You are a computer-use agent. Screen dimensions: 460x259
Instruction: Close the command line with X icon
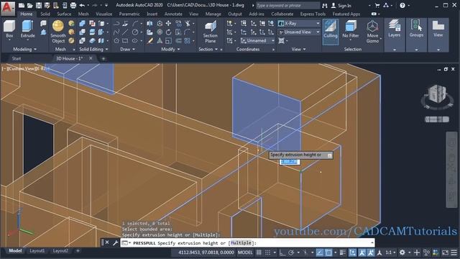pyautogui.click(x=107, y=242)
